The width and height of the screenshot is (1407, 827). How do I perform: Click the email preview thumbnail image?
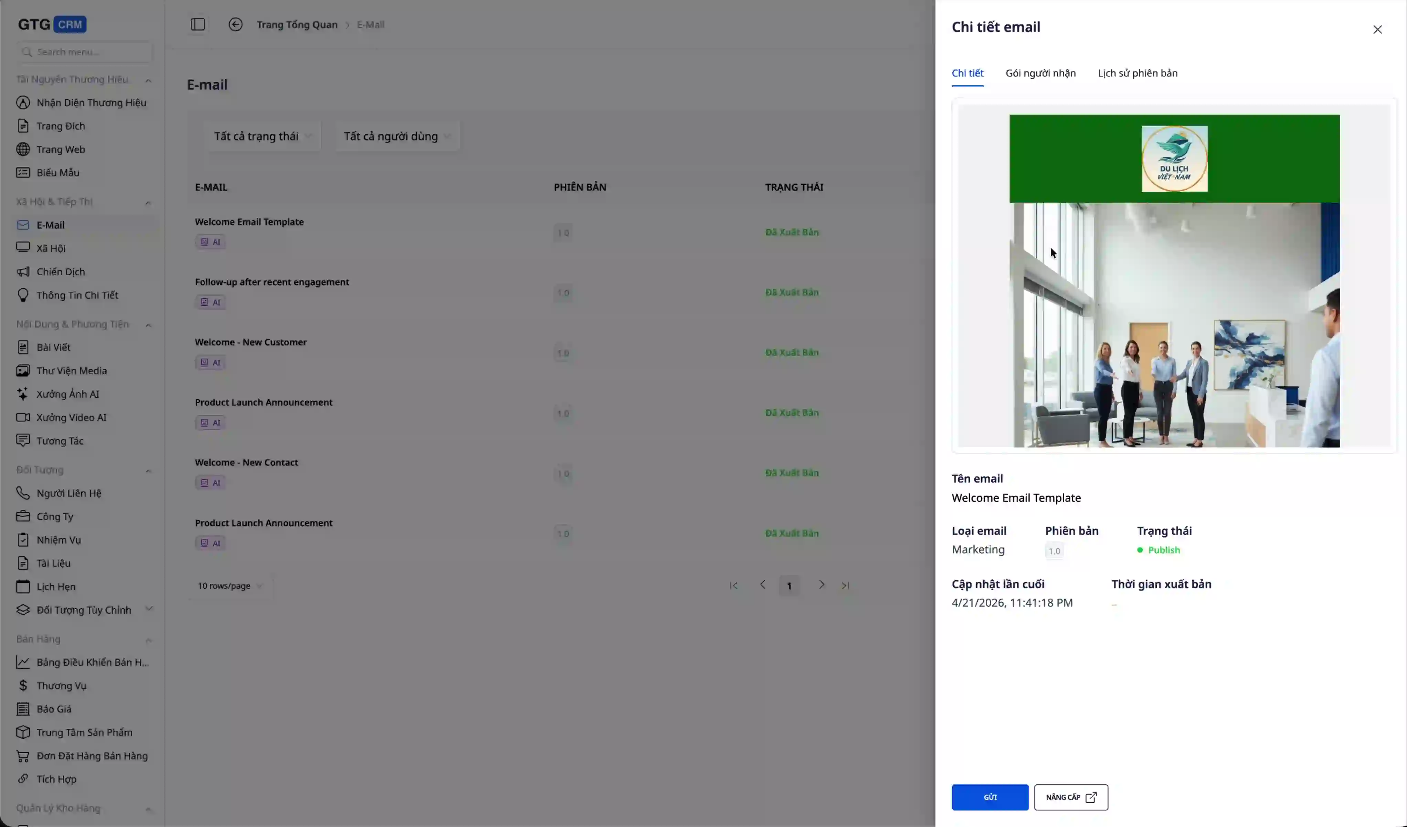click(x=1174, y=280)
